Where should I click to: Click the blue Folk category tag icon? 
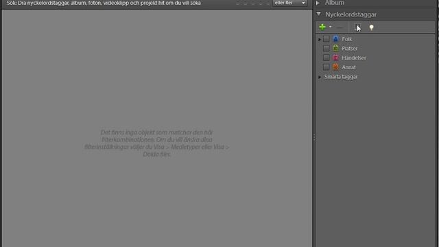pos(335,39)
